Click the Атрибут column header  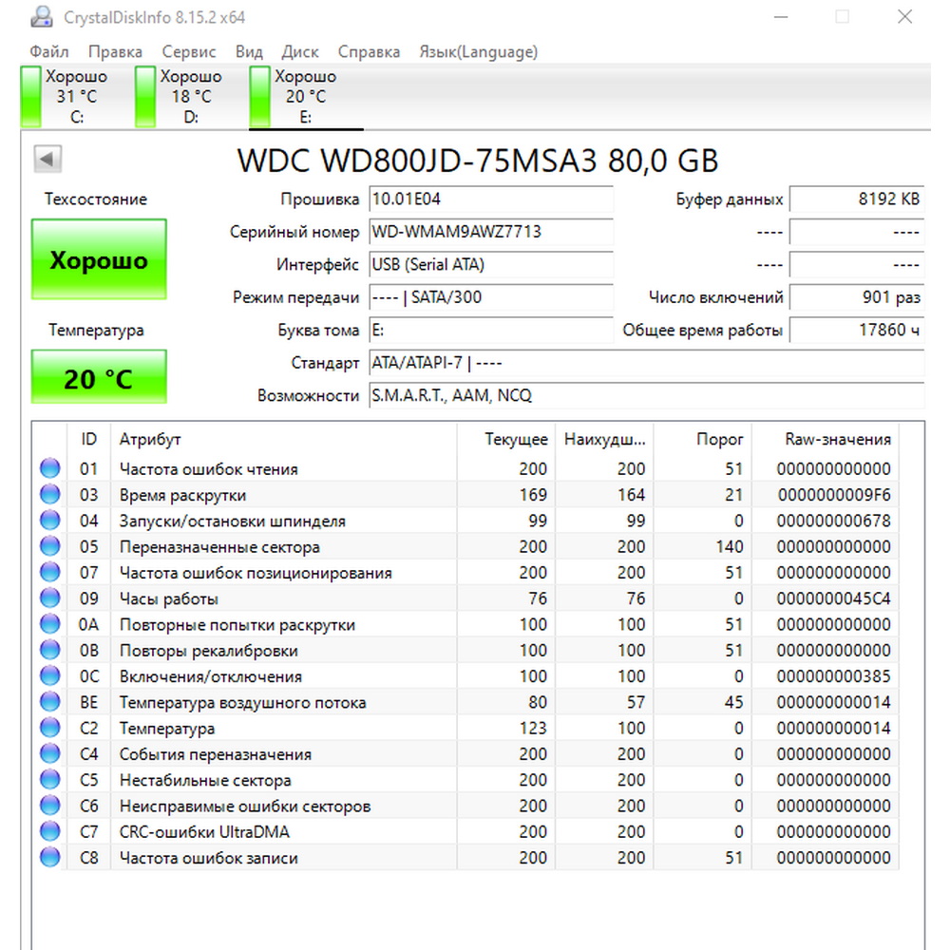[283, 439]
